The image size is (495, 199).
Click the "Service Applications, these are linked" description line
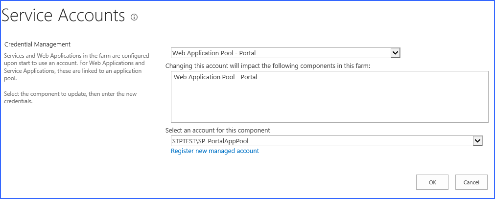coord(72,71)
